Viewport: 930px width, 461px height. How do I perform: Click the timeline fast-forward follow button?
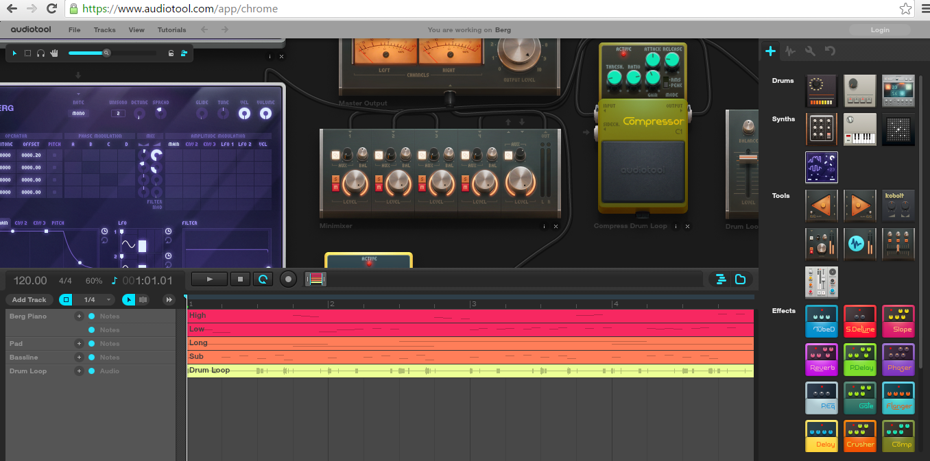pos(169,299)
